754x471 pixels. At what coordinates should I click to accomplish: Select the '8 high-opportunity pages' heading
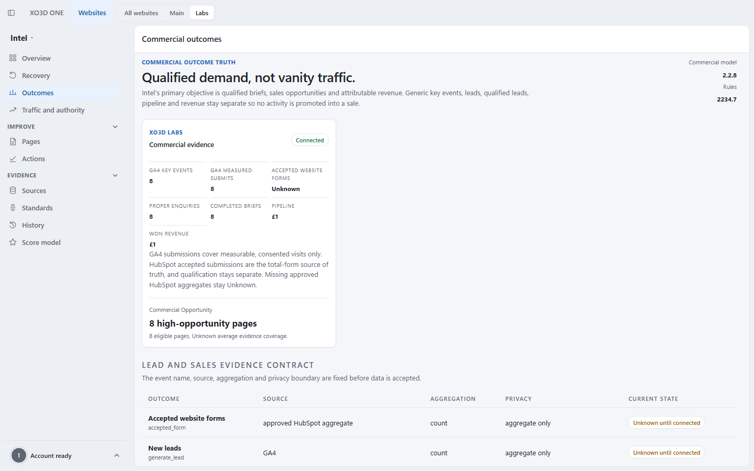pyautogui.click(x=203, y=324)
